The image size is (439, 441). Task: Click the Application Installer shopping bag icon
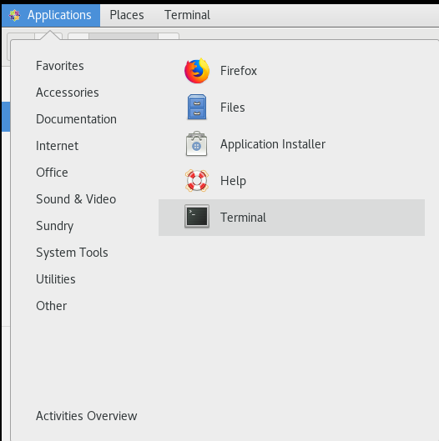tap(197, 143)
